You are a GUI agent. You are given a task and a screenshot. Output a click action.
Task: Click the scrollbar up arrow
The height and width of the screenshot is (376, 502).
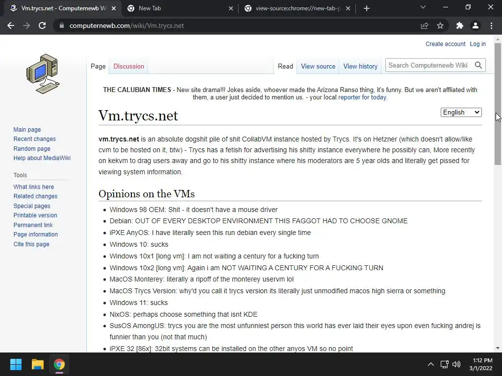(498, 39)
